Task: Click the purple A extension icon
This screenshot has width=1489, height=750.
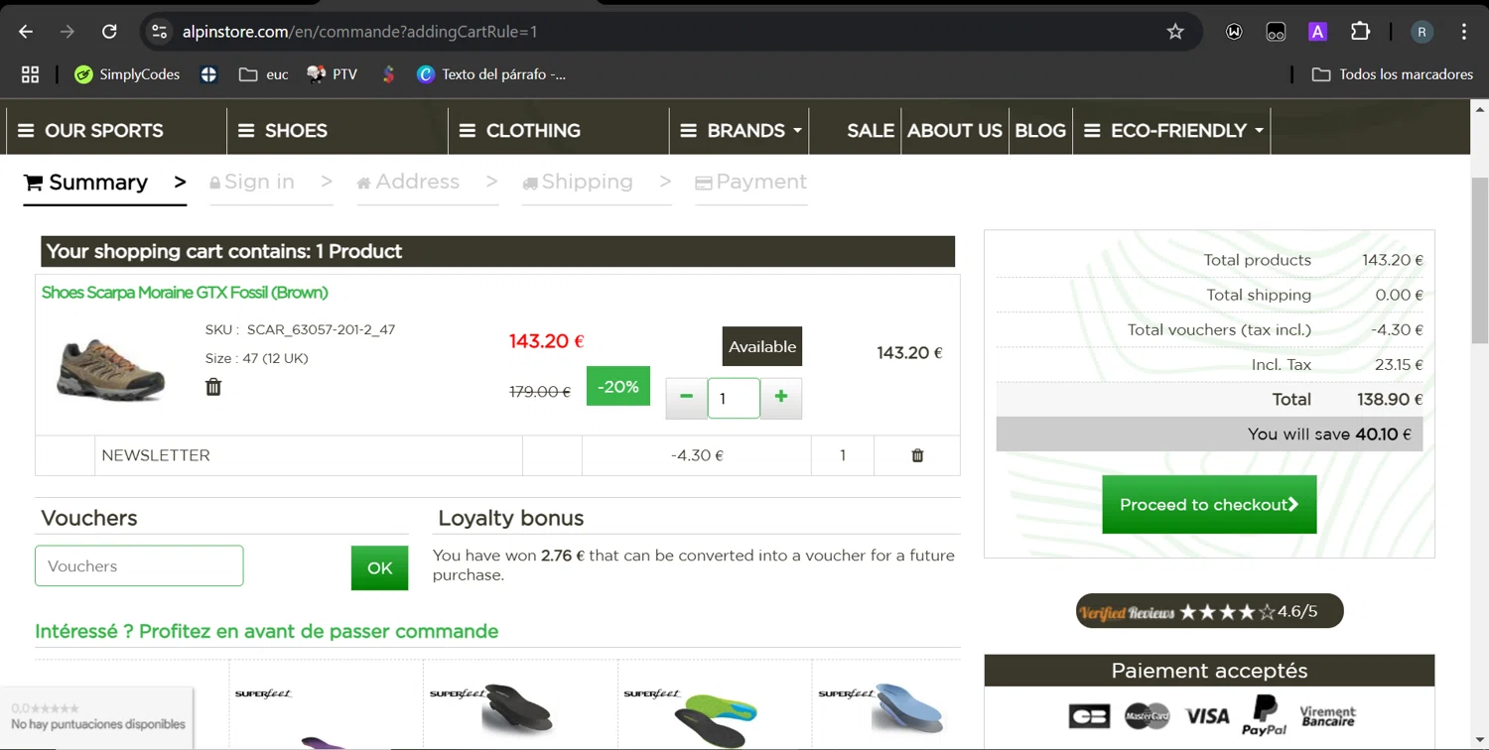Action: click(x=1317, y=32)
